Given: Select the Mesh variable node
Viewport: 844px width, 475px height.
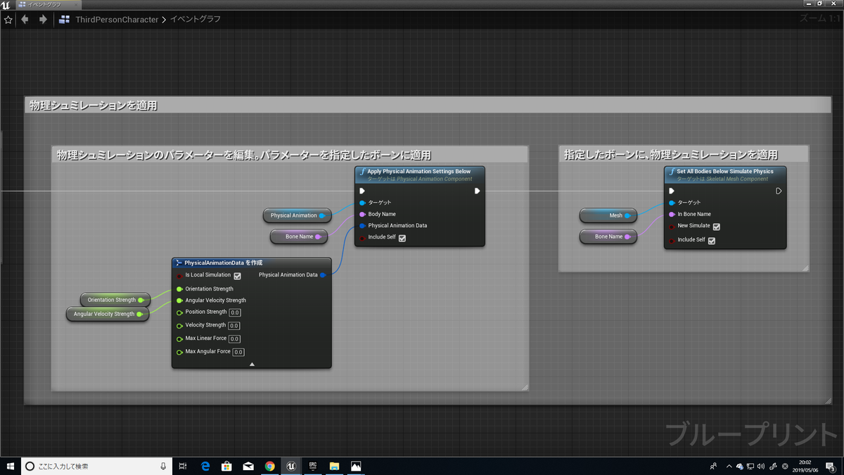Looking at the screenshot, I should click(608, 215).
